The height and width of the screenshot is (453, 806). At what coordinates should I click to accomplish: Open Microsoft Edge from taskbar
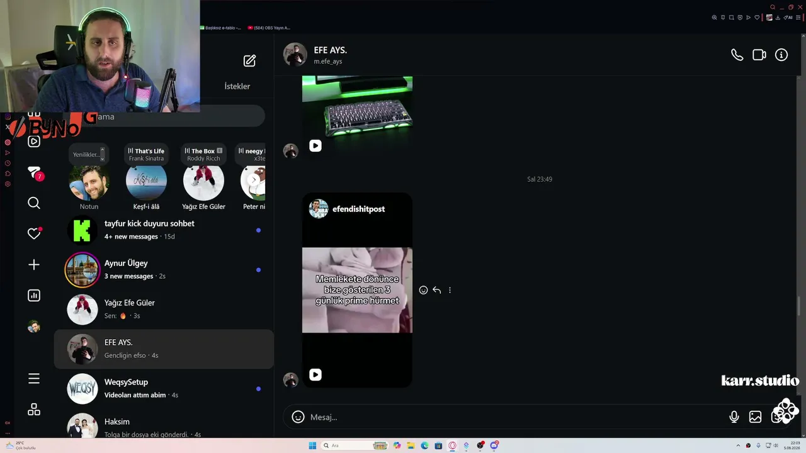(424, 445)
